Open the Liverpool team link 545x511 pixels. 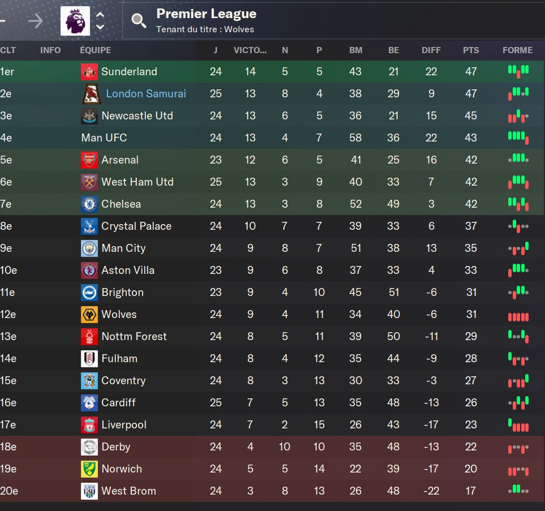(124, 425)
